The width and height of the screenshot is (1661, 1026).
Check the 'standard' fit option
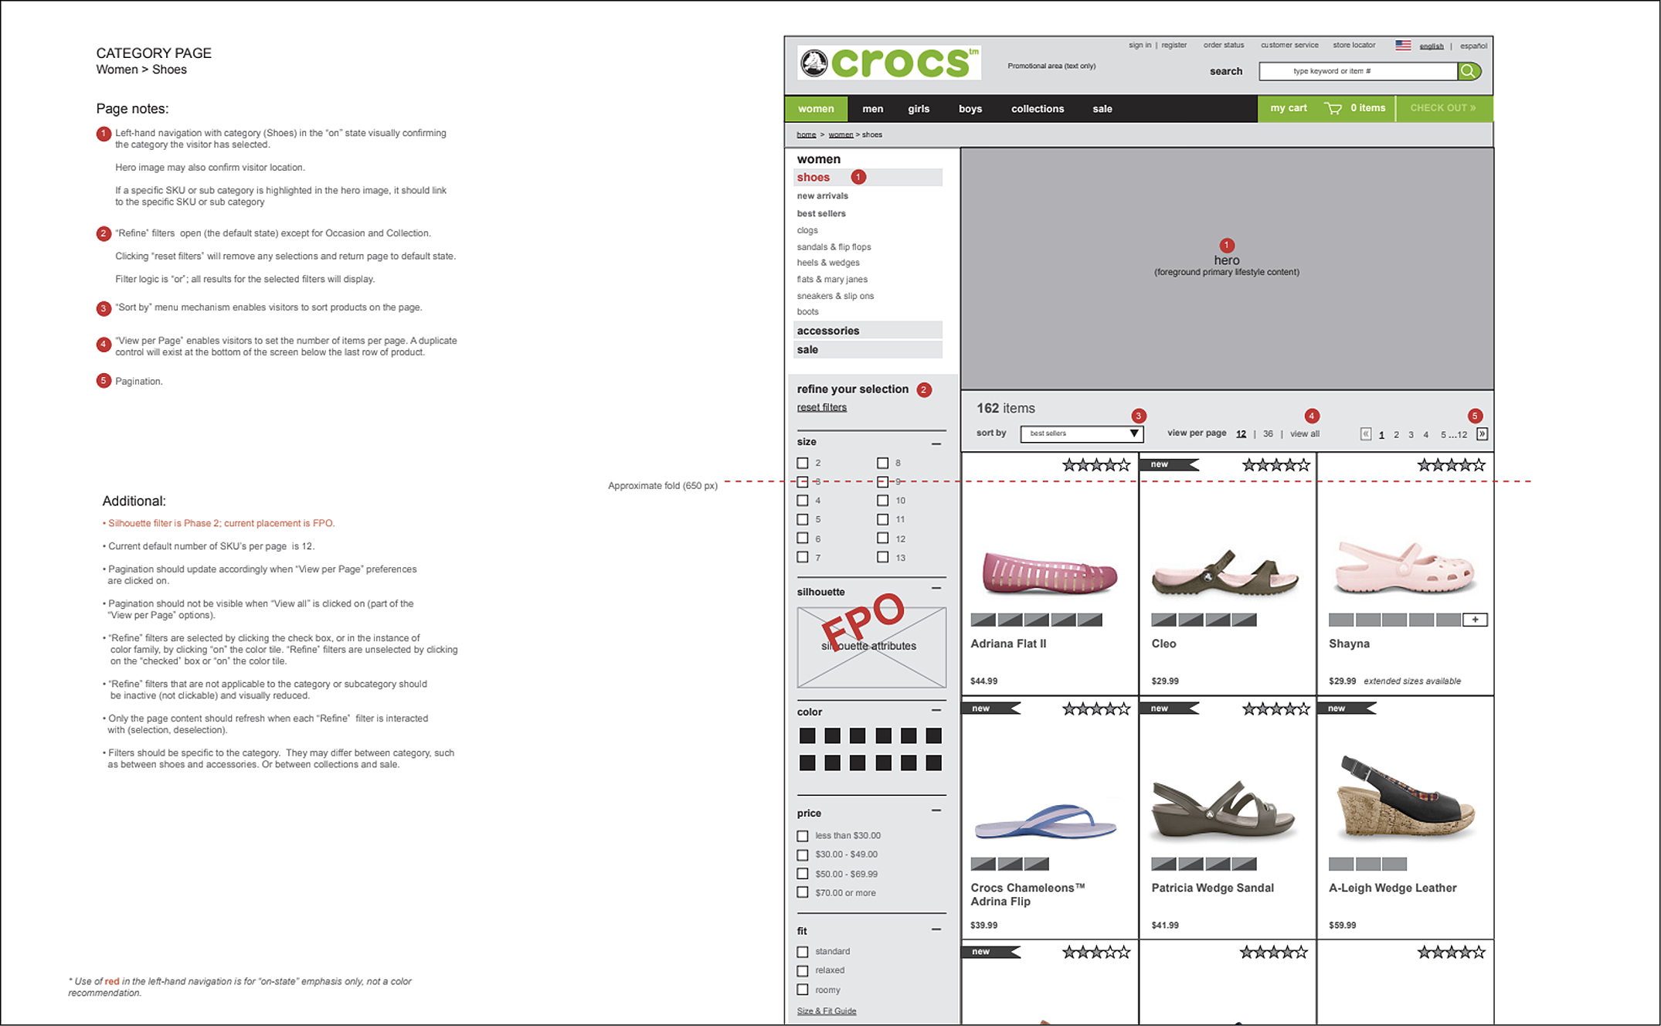click(803, 951)
